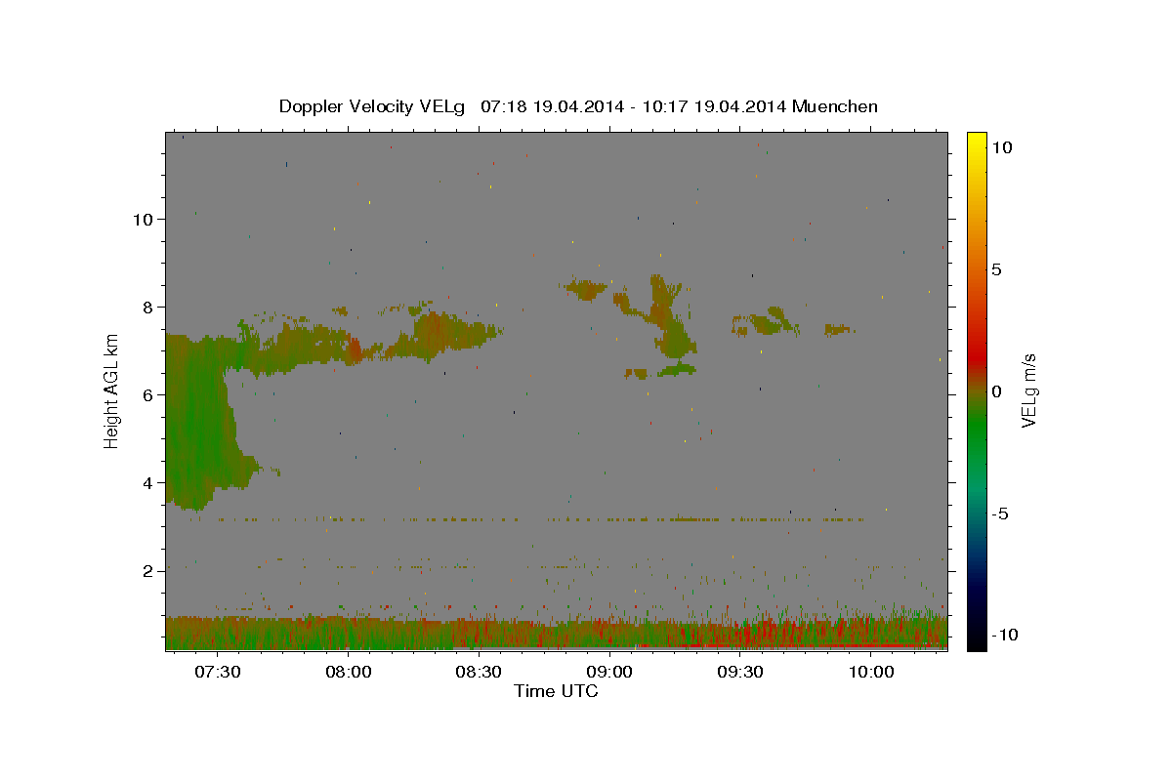Click the height axis label 8
The image size is (1172, 781).
(148, 308)
